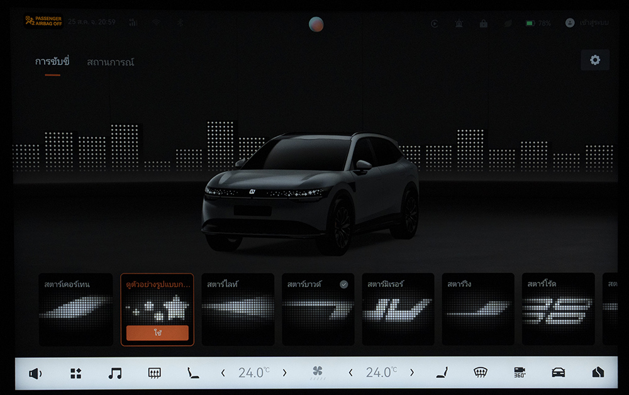Image resolution: width=629 pixels, height=395 pixels.
Task: Tap the voice assistant orb
Action: (316, 25)
